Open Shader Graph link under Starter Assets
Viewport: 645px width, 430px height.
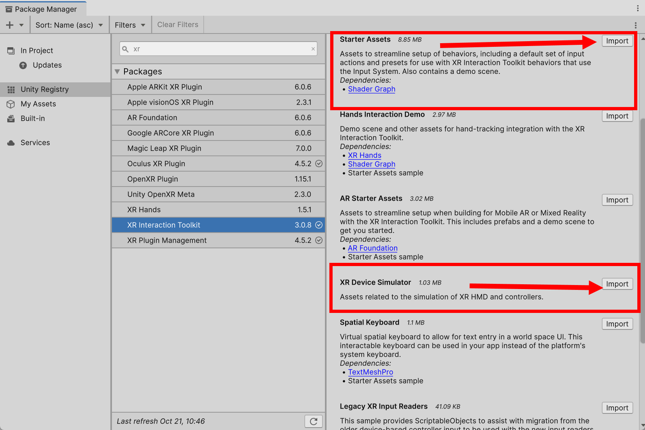371,89
